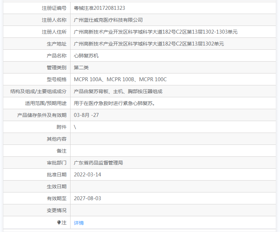Select the model text MCPR 100A、MCPR 100B、MCPR 100C
The image size is (280, 232).
click(x=120, y=79)
